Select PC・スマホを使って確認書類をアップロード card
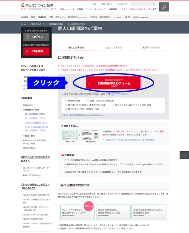The width and height of the screenshot is (189, 233). (x=77, y=212)
